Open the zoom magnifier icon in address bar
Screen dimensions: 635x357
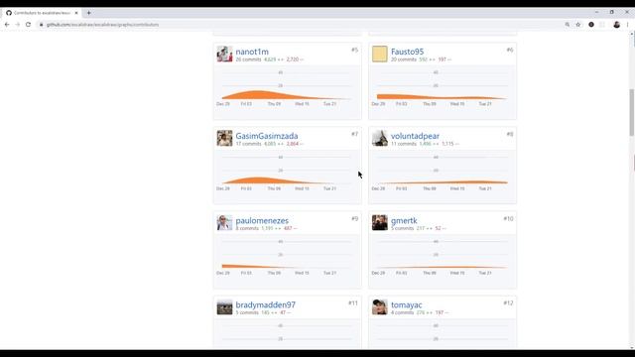(x=568, y=25)
